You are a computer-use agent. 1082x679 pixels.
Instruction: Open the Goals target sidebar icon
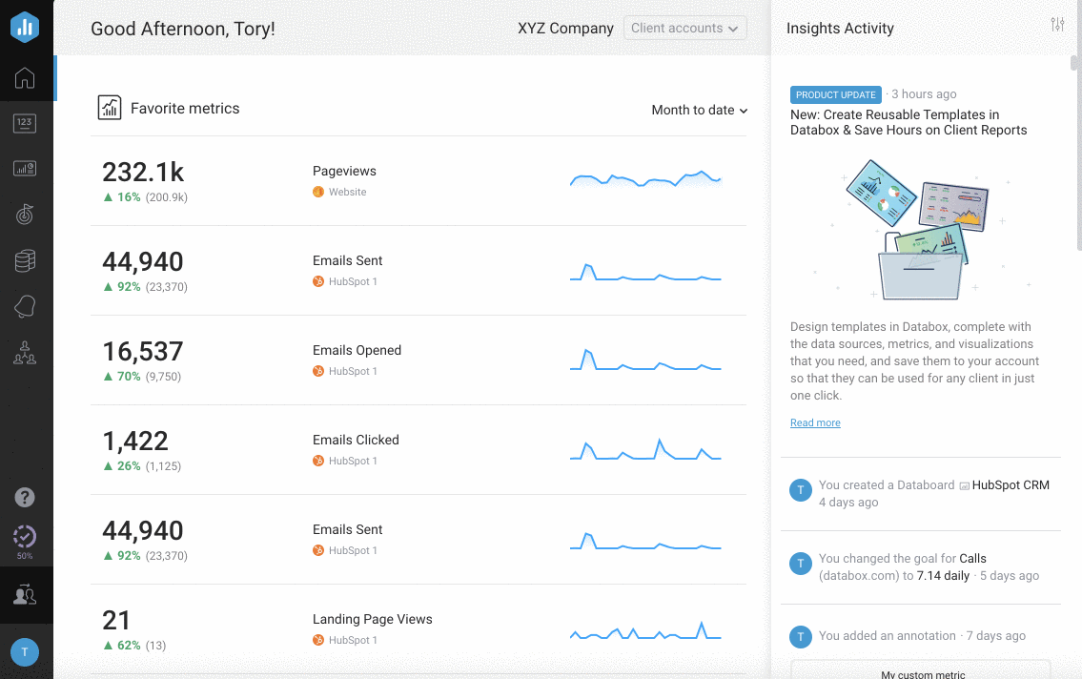[x=25, y=215]
